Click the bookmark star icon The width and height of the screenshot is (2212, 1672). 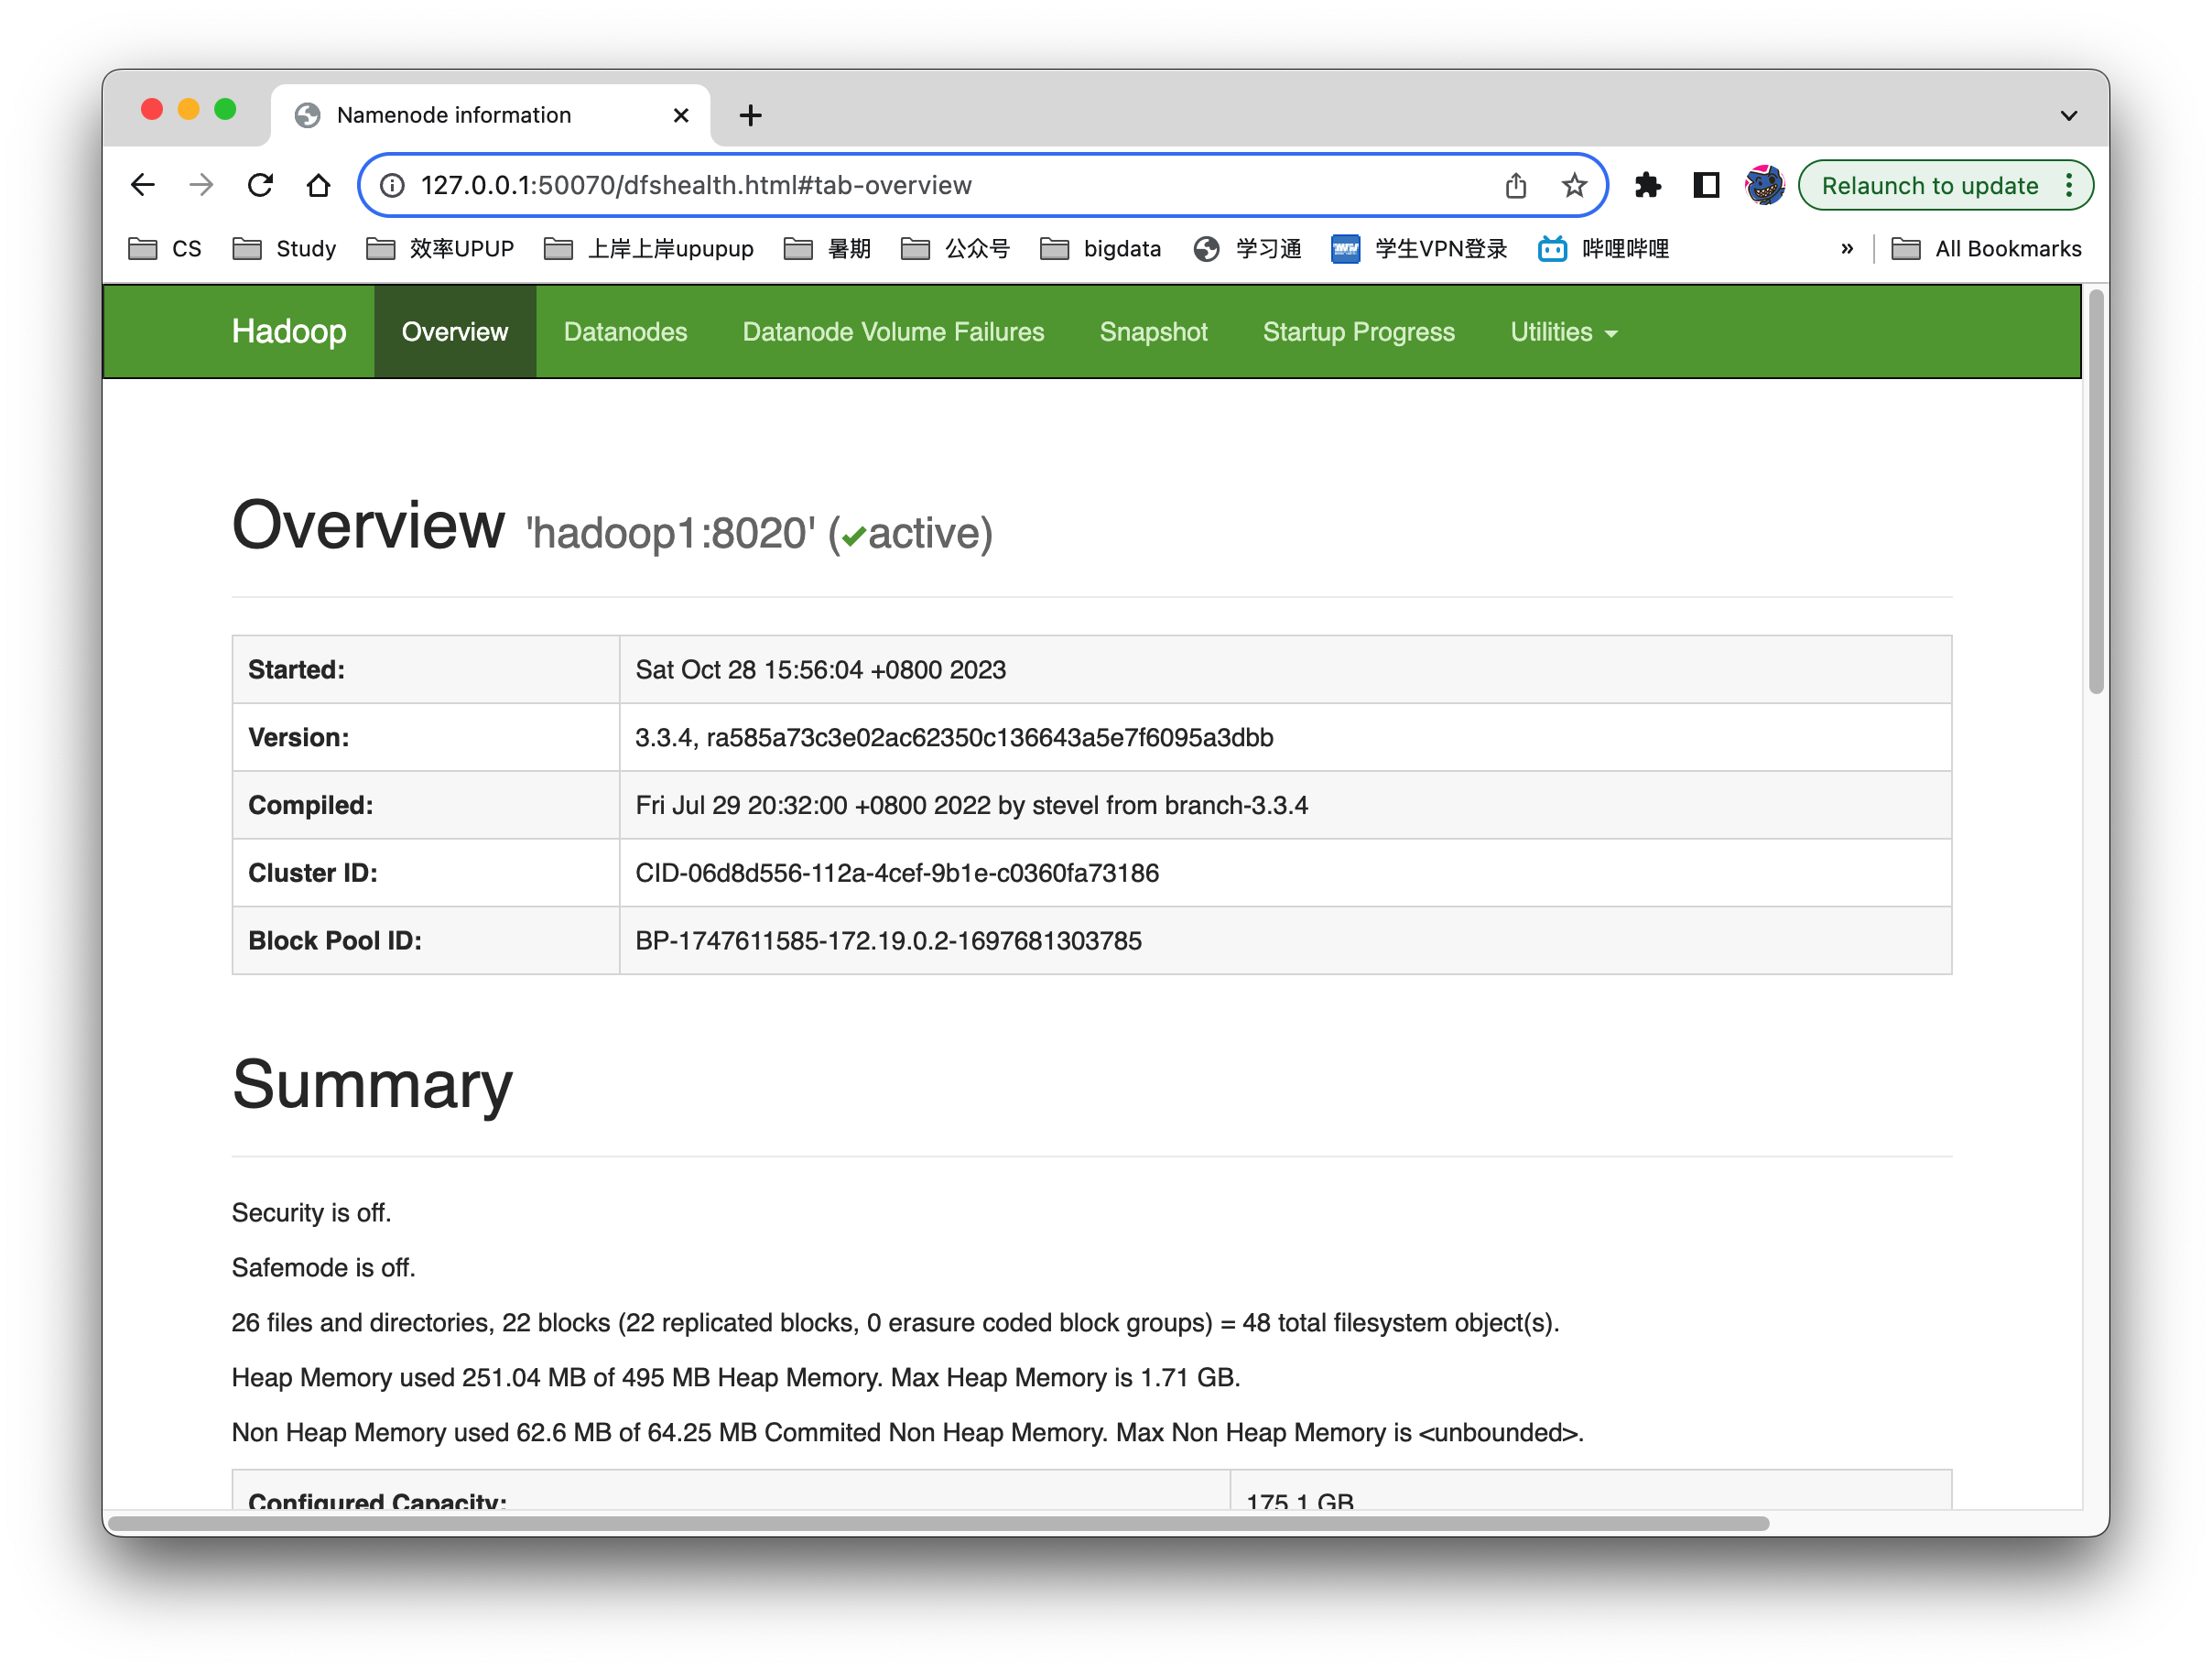(1573, 184)
